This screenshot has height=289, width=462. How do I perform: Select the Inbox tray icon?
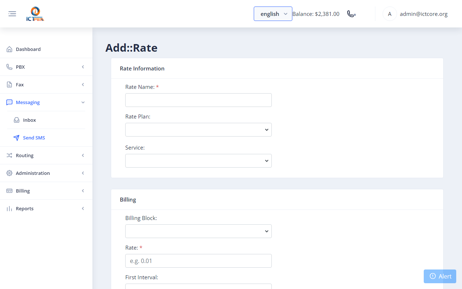17,120
